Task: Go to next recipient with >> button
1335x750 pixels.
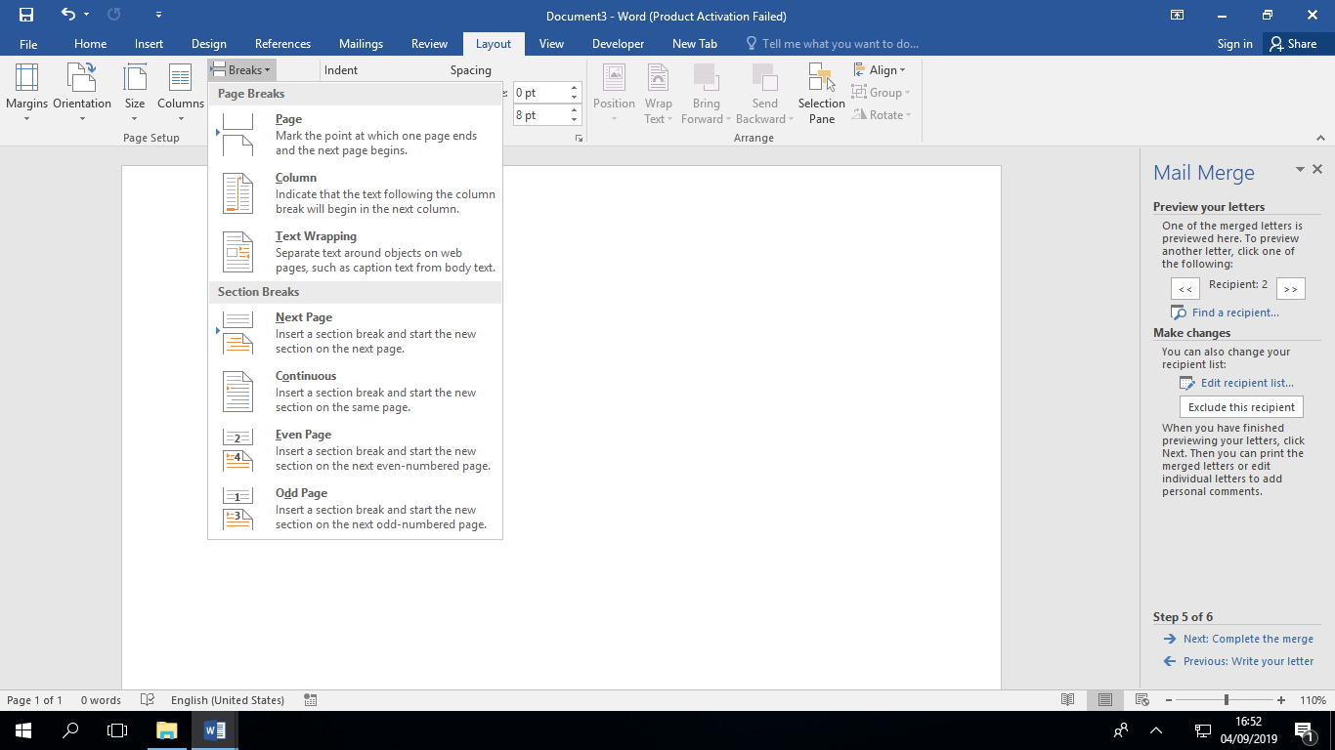Action: tap(1290, 289)
